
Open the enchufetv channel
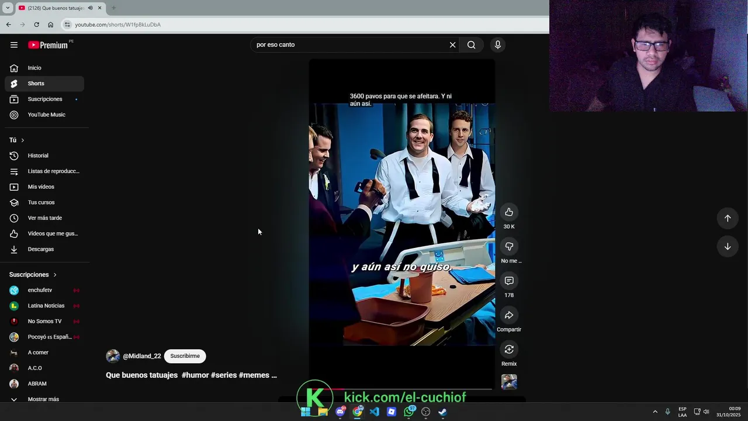44,290
